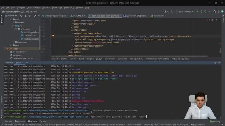225x126 pixels.
Task: Run CustomMain with the green play icon
Action: (x=198, y=12)
